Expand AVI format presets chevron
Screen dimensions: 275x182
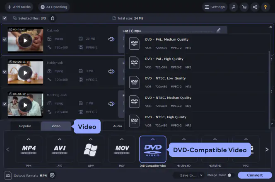click(60, 139)
